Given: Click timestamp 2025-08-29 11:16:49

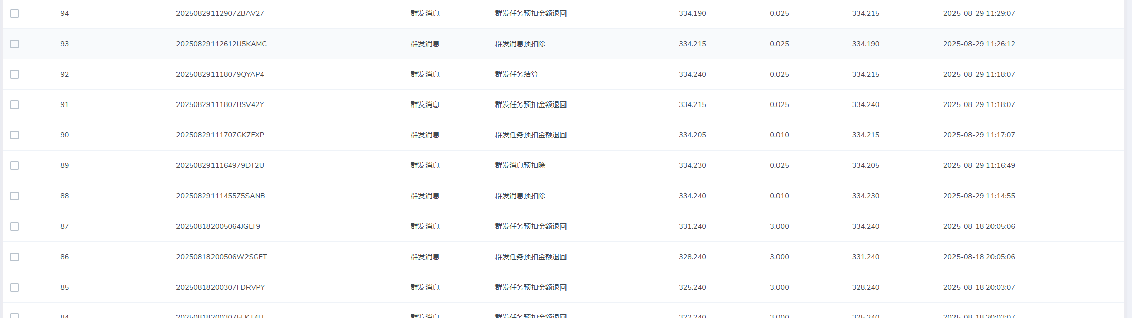Looking at the screenshot, I should click(x=979, y=165).
